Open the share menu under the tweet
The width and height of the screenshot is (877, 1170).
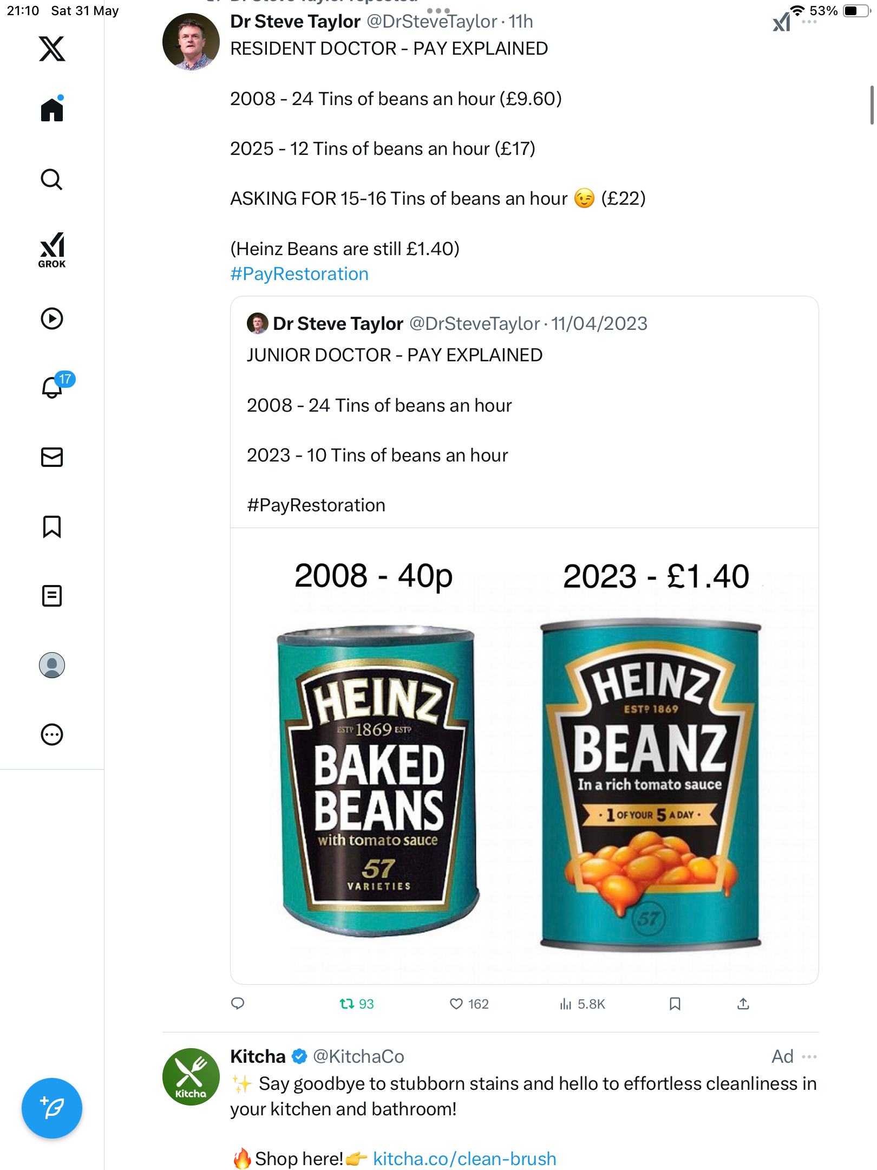[x=743, y=1004]
